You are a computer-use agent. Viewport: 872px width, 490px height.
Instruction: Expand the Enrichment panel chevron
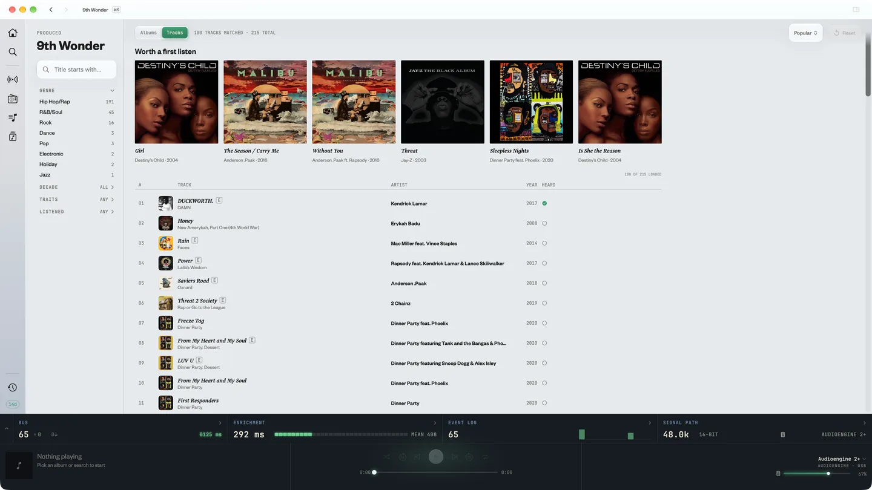[x=435, y=423]
